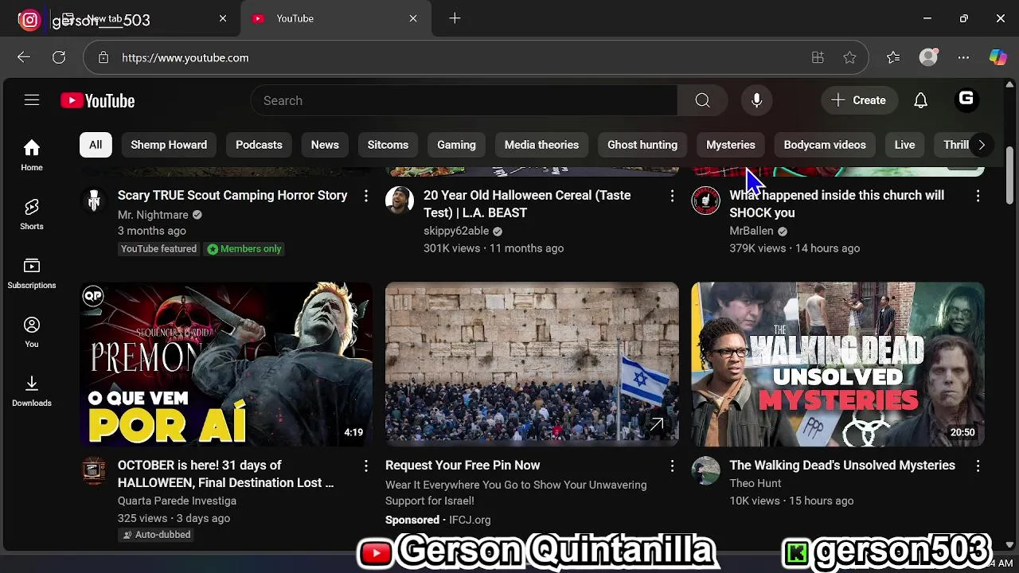Reload the page with refresh icon

pyautogui.click(x=59, y=57)
